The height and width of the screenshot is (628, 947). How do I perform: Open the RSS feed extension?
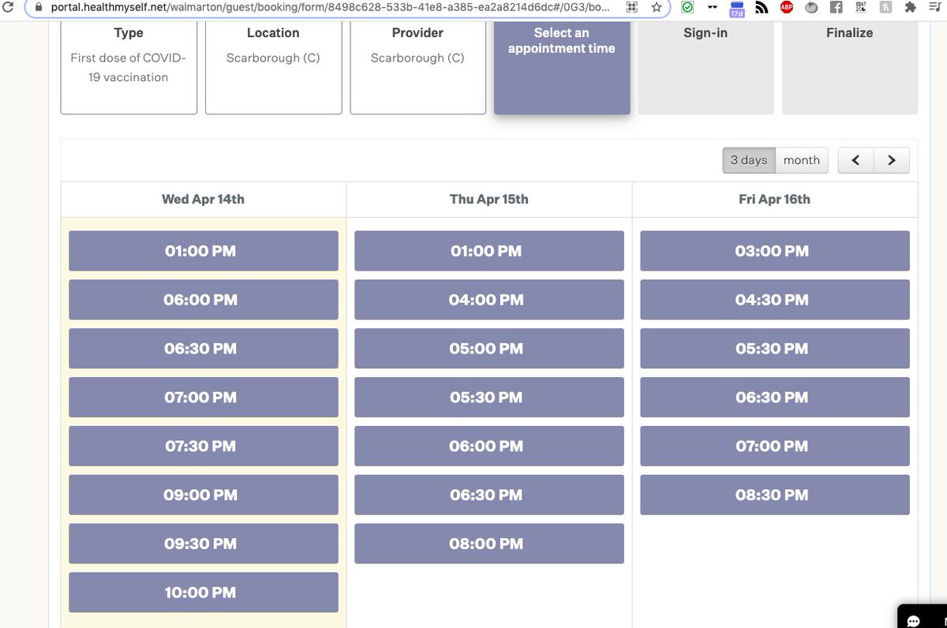click(x=762, y=7)
